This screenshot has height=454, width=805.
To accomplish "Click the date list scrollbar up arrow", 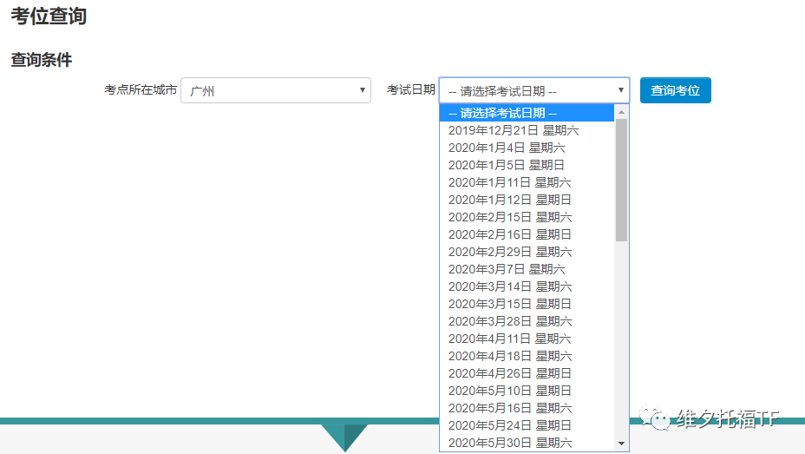I will point(621,112).
